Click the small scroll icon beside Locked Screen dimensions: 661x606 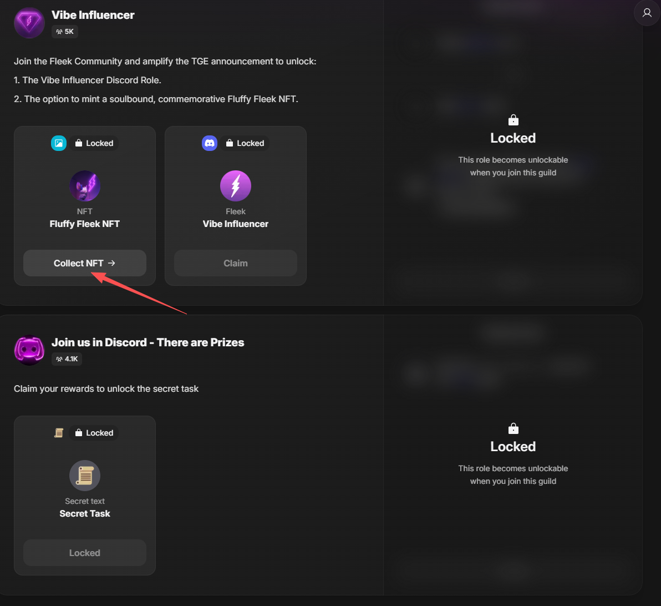tap(59, 433)
